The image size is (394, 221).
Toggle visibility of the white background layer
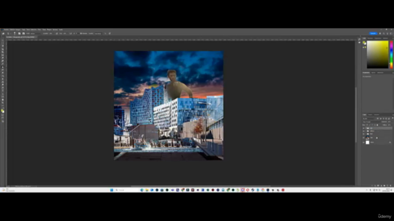[x=363, y=142]
